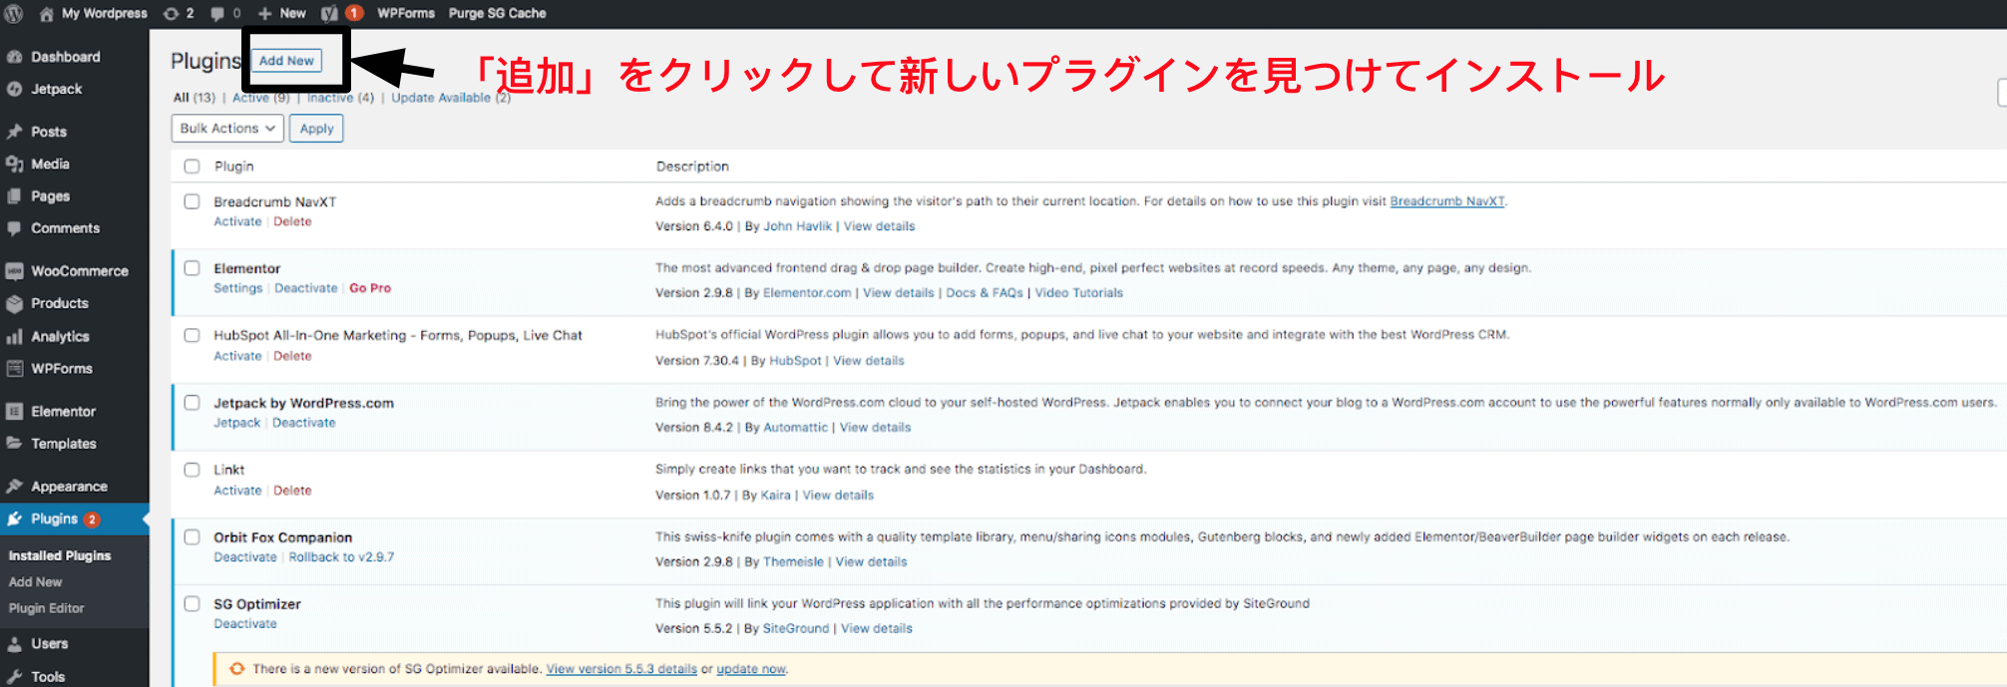Check the SG Optimizer checkbox
The width and height of the screenshot is (2007, 687).
[x=192, y=603]
